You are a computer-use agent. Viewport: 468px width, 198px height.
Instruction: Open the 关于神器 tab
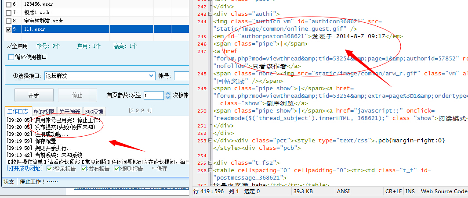coord(69,112)
